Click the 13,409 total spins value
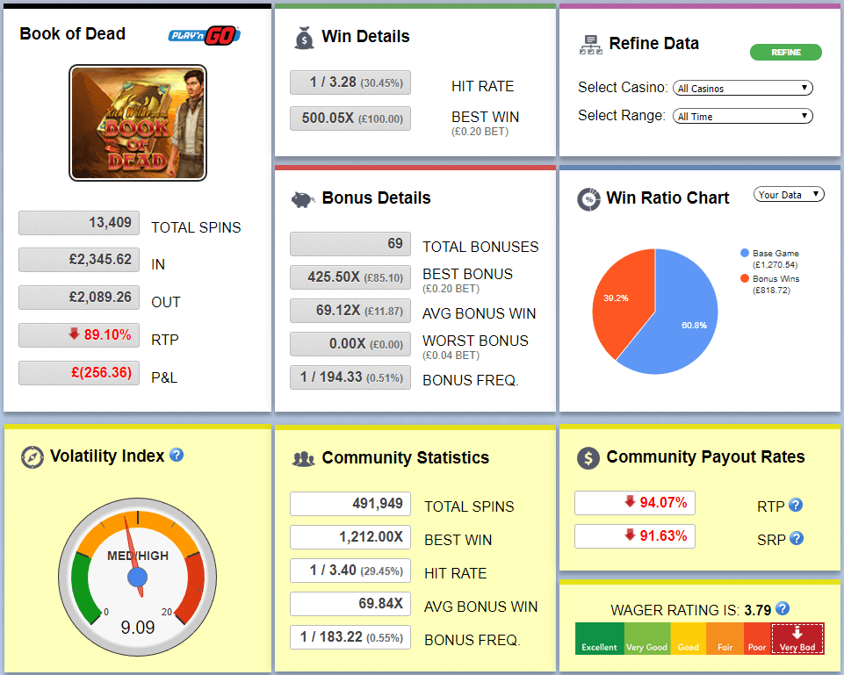This screenshot has width=844, height=675. [x=79, y=223]
